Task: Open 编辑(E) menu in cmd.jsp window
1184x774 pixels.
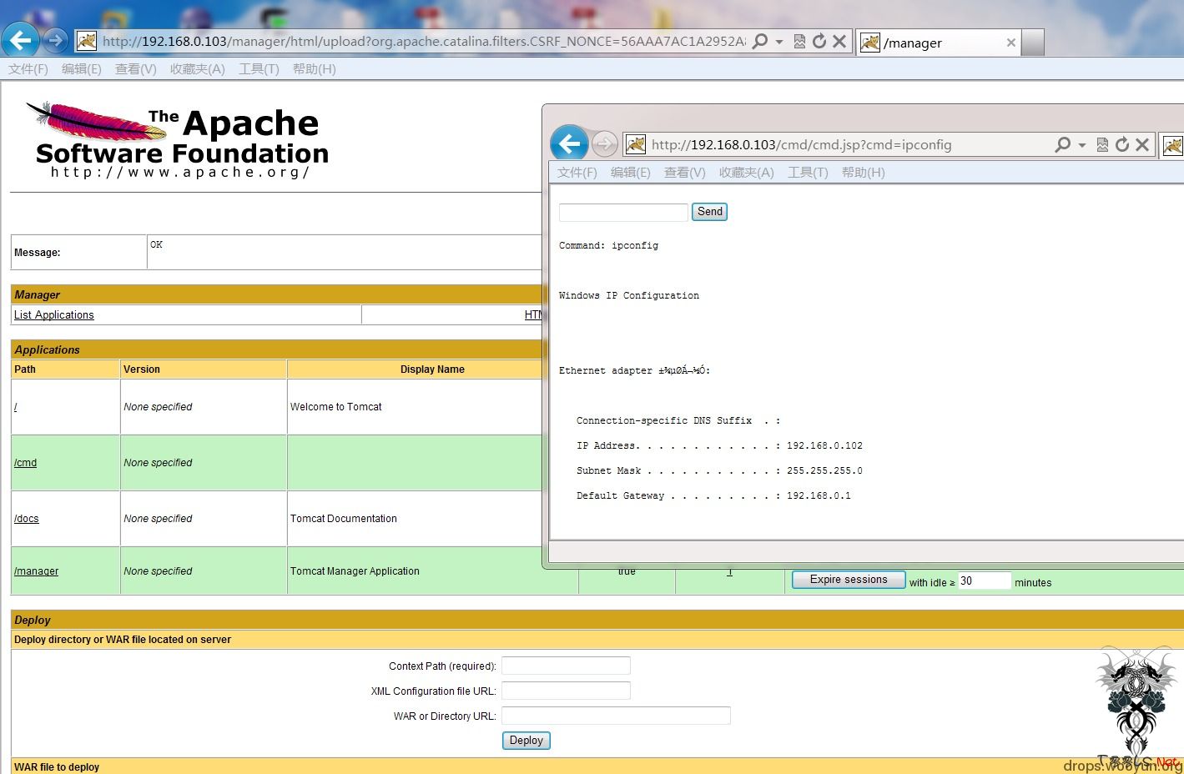Action: pyautogui.click(x=631, y=173)
